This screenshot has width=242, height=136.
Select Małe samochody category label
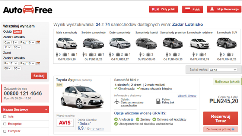tap(67, 33)
